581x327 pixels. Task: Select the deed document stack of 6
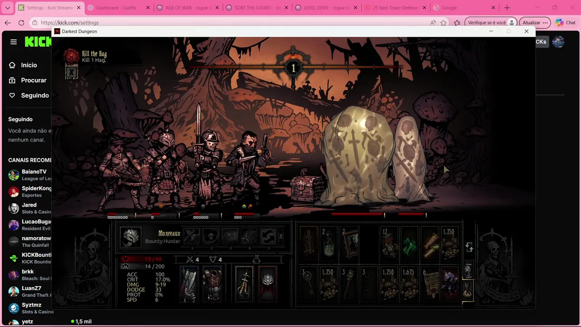(x=430, y=285)
